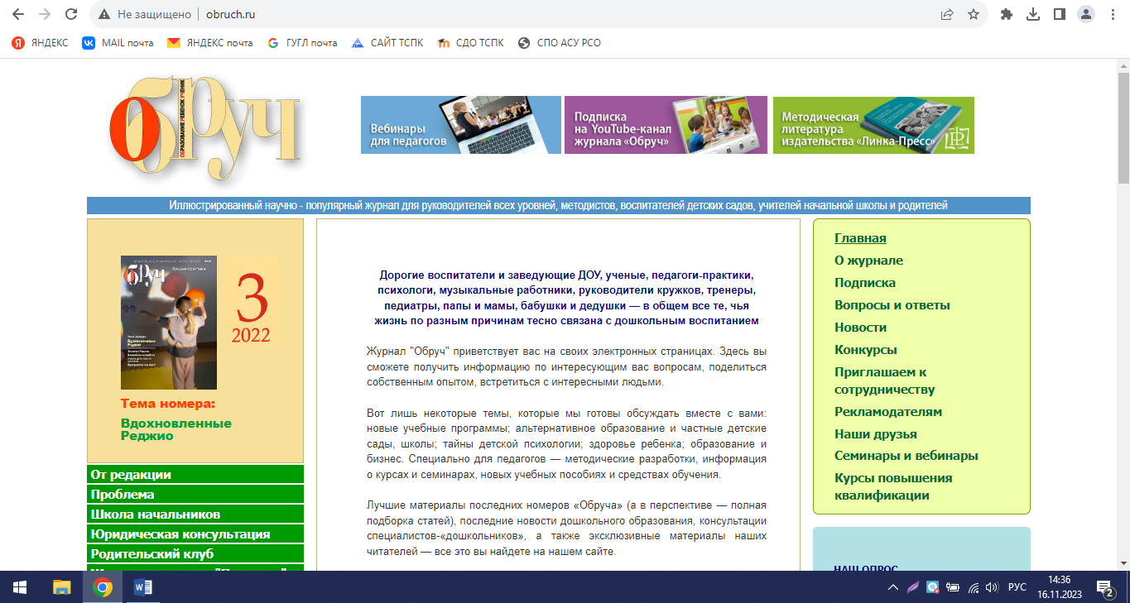Open the Подписка link in right menu

pyautogui.click(x=865, y=283)
